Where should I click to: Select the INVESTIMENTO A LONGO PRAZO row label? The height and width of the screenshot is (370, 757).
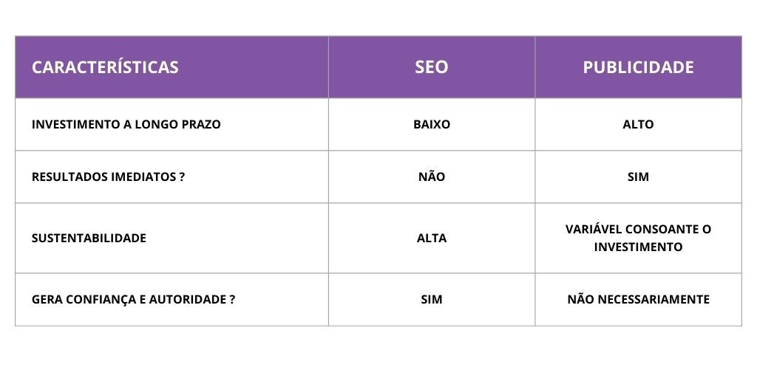[126, 125]
